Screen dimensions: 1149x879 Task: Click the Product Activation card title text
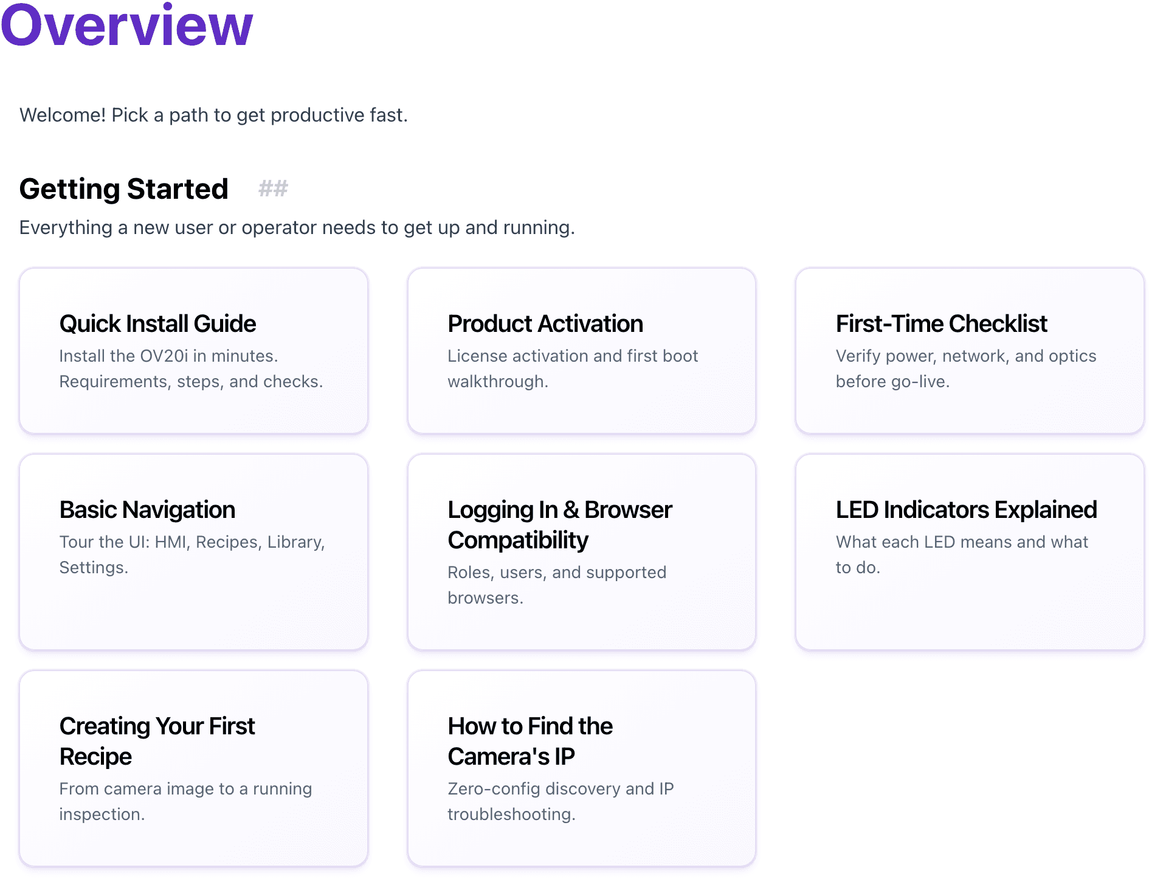[x=545, y=323]
